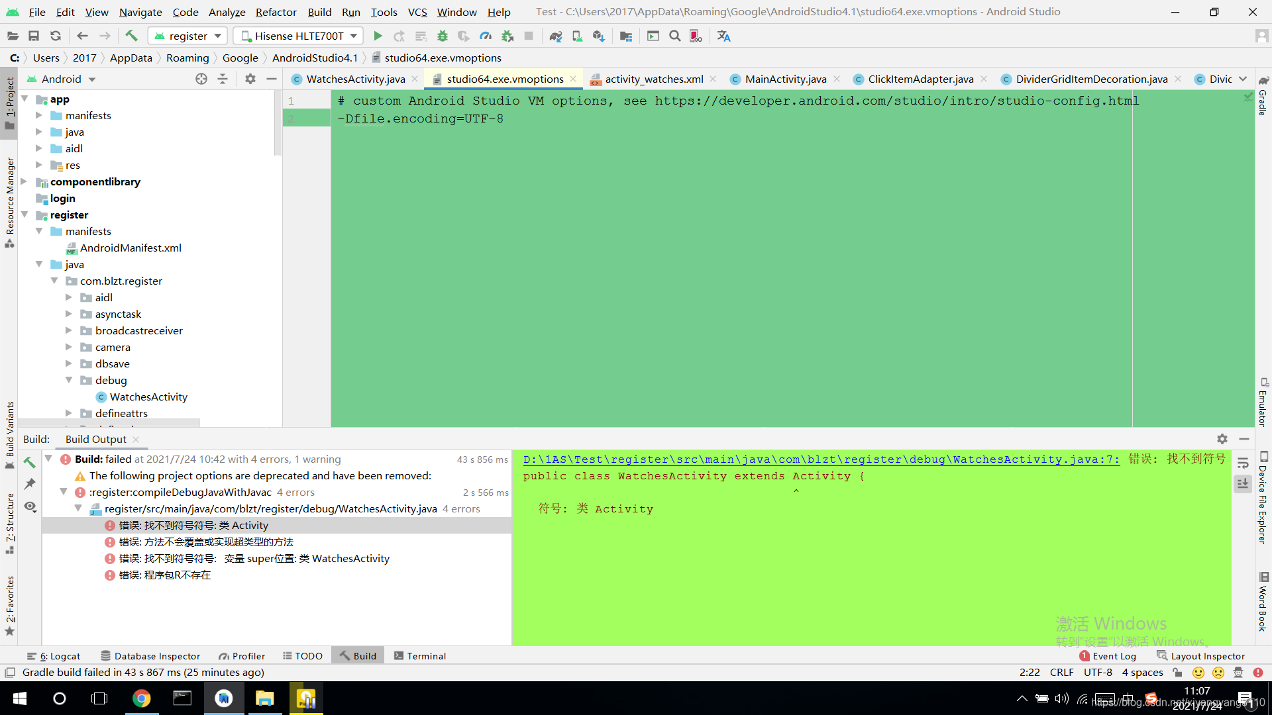Screen dimensions: 1272x715
Task: Toggle the eye view icon in Build panel
Action: coord(30,506)
